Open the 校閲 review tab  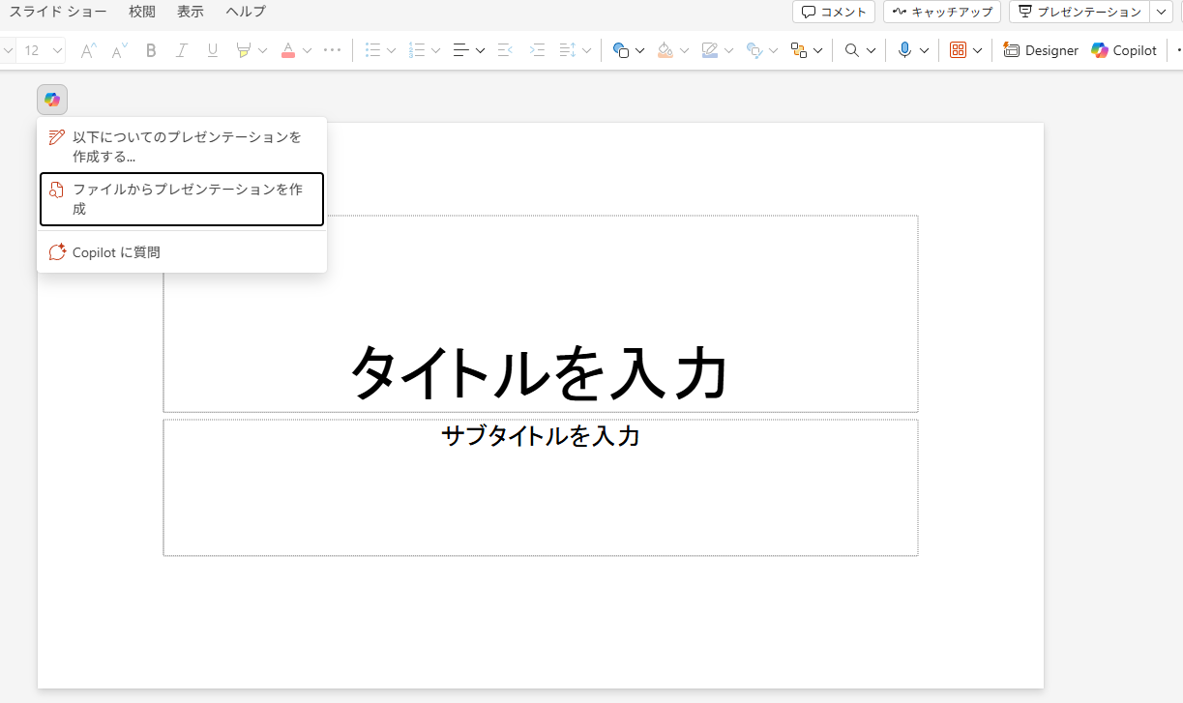[x=142, y=12]
